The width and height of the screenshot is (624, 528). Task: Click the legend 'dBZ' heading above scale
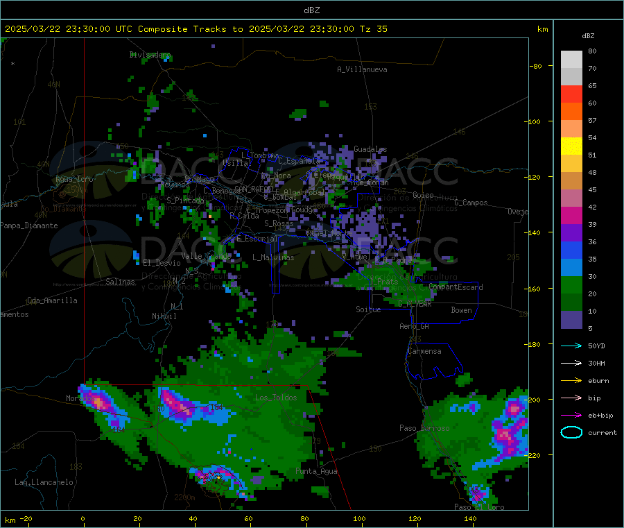point(588,35)
